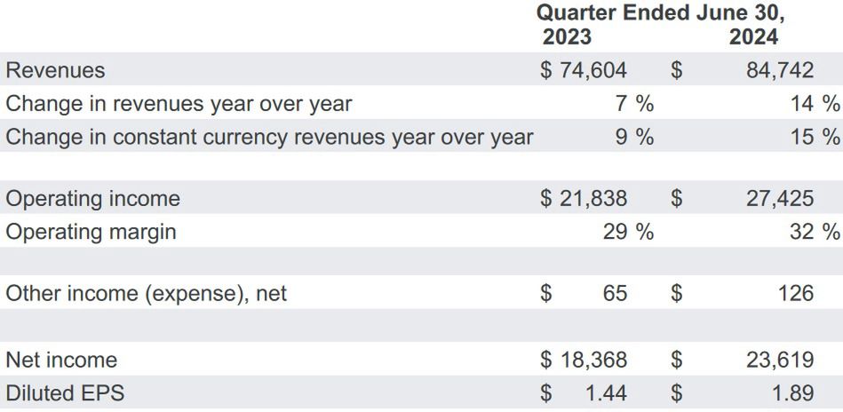Click the 14 % revenue change value

815,104
